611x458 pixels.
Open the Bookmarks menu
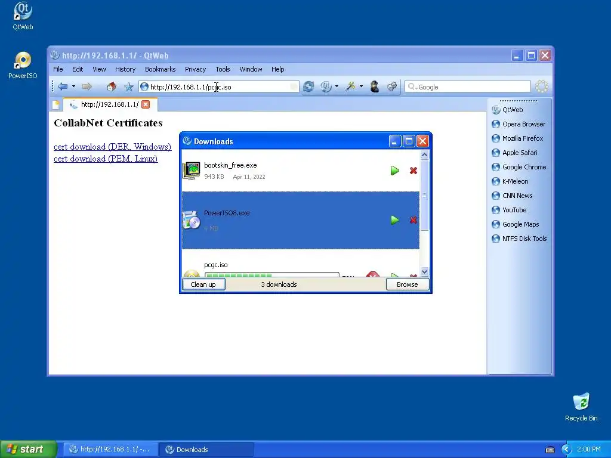[x=160, y=69]
